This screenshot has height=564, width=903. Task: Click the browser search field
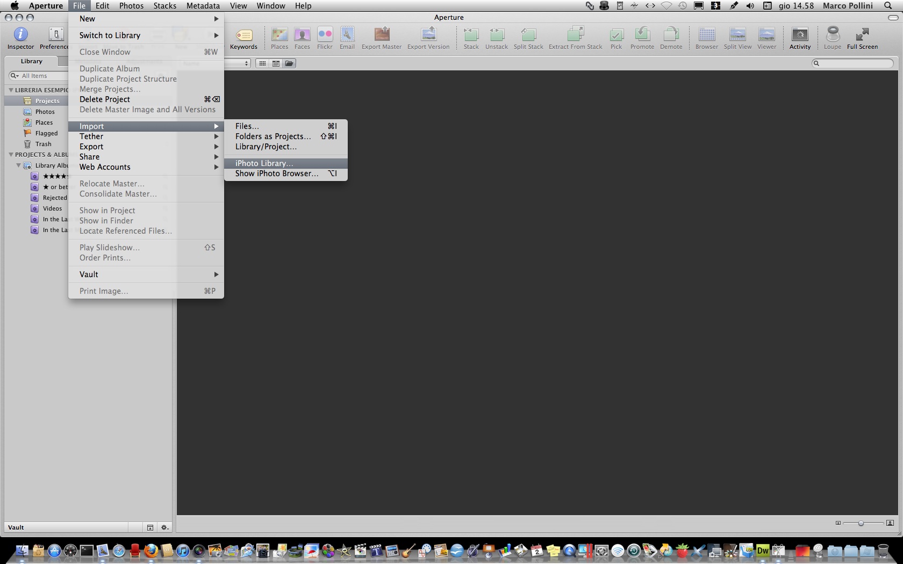pyautogui.click(x=852, y=63)
